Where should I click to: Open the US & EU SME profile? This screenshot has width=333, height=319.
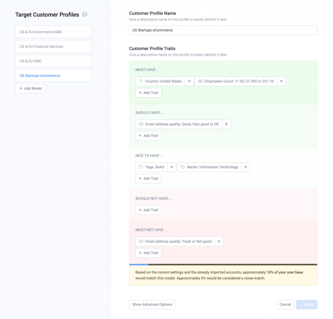(x=54, y=61)
